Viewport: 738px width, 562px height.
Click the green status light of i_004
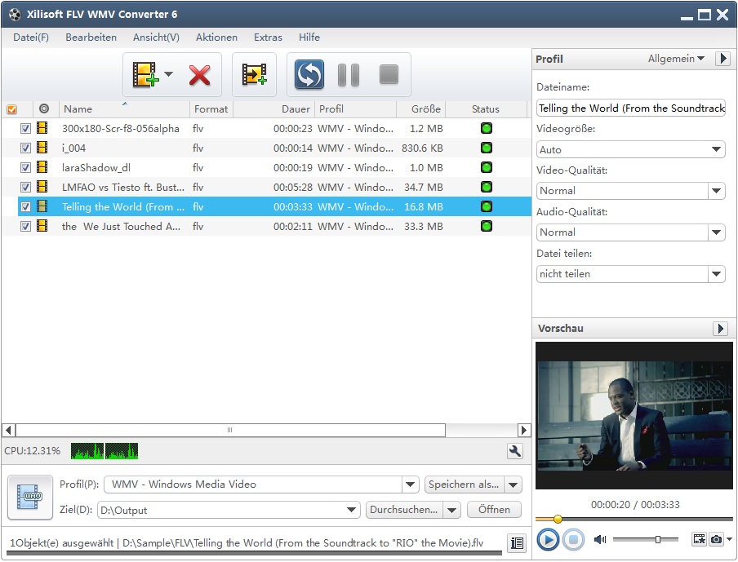(x=487, y=148)
